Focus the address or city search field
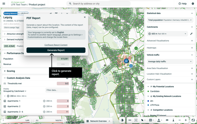The image size is (197, 124). (x=98, y=4)
